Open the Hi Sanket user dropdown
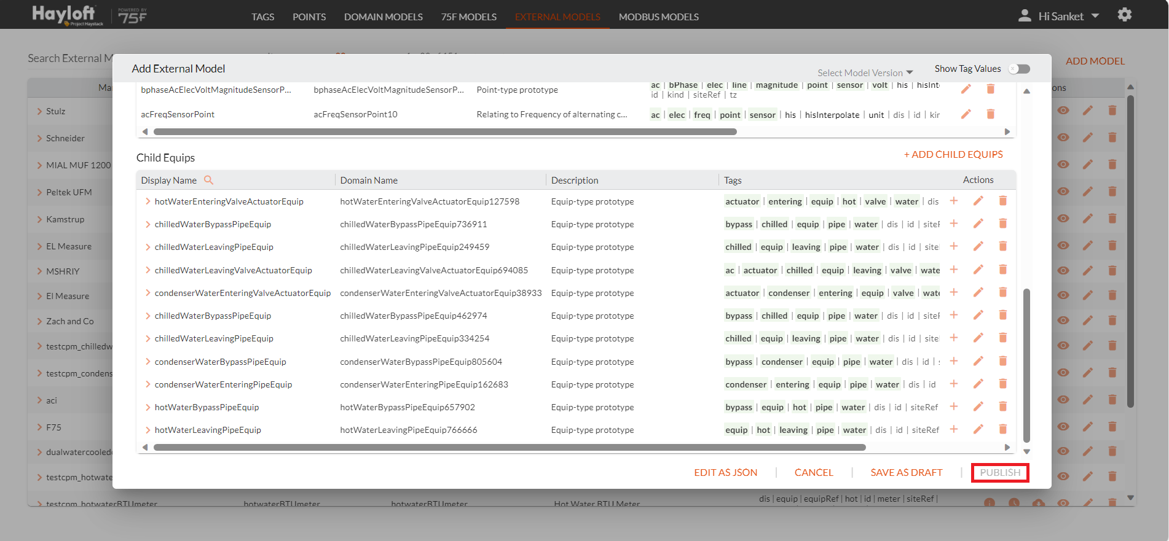This screenshot has width=1169, height=541. (x=1068, y=17)
